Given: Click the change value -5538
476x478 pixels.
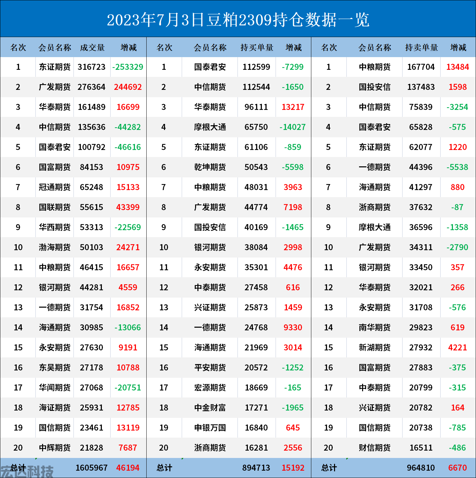Looking at the screenshot, I should pos(458,167).
